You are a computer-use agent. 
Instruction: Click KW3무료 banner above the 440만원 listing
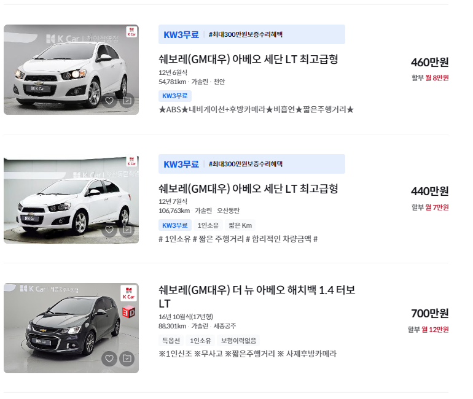pos(252,164)
